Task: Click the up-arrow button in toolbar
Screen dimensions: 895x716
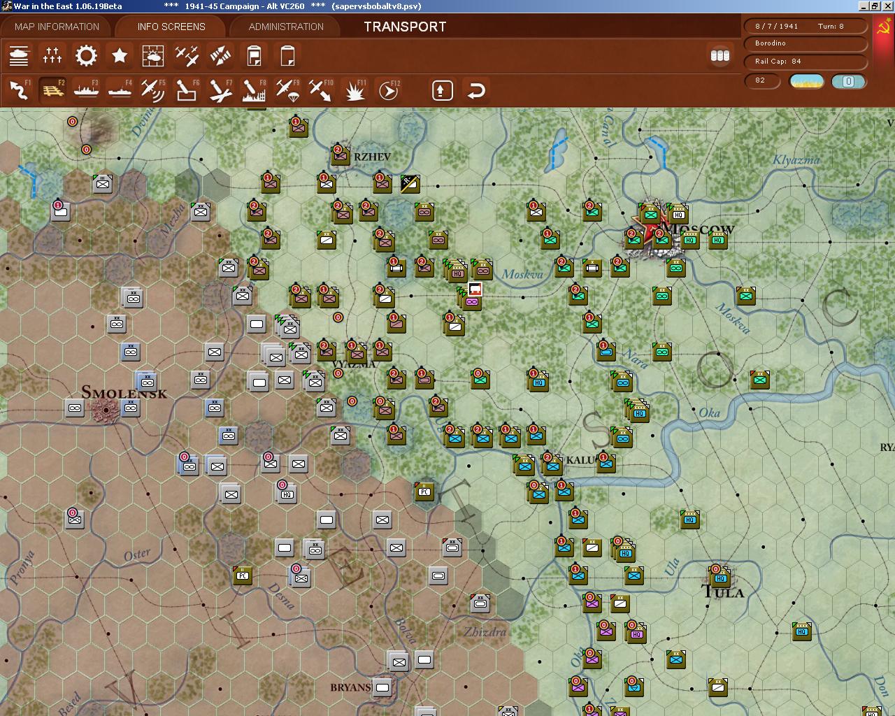Action: tap(443, 90)
